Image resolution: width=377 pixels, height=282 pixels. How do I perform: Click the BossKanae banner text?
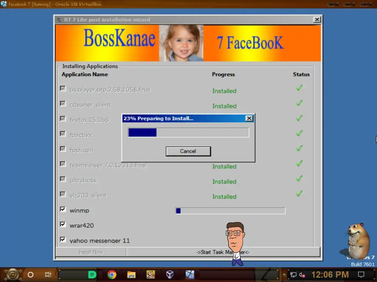120,38
